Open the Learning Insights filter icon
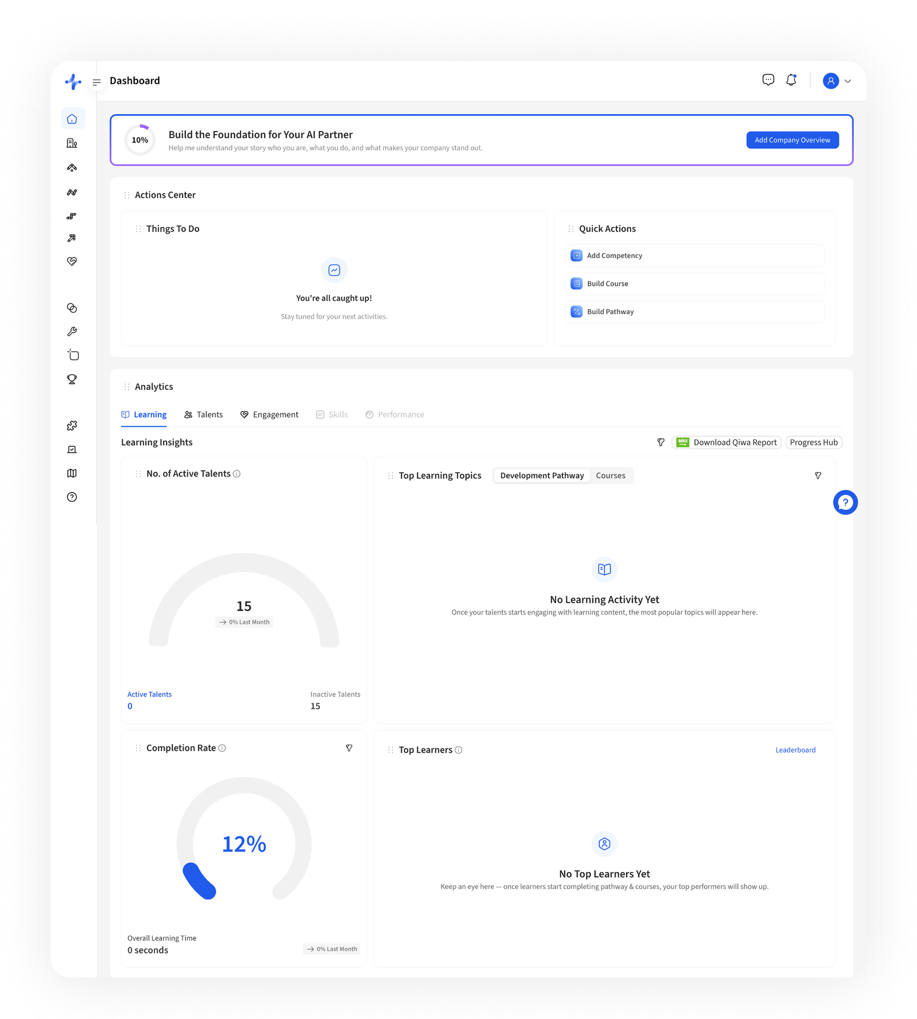The height and width of the screenshot is (1019, 917). 661,443
